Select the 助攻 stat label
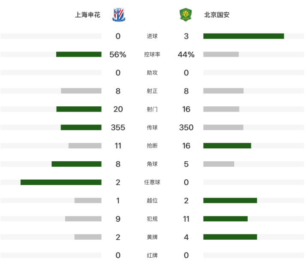 point(152,73)
